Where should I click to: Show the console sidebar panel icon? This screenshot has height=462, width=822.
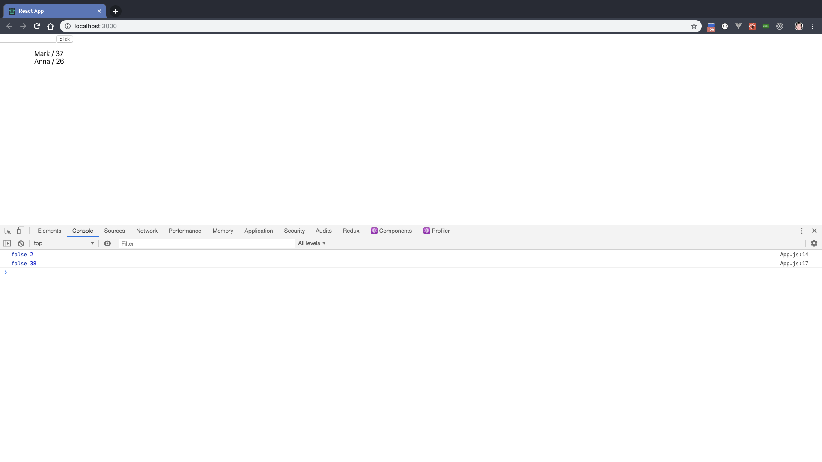pyautogui.click(x=7, y=243)
